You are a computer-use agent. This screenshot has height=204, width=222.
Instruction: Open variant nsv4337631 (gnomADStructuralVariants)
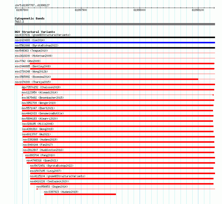tap(43, 35)
